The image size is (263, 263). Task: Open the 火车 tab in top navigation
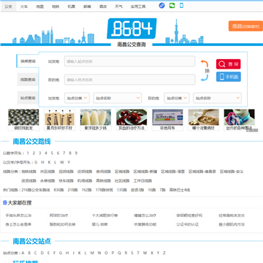(x=24, y=7)
